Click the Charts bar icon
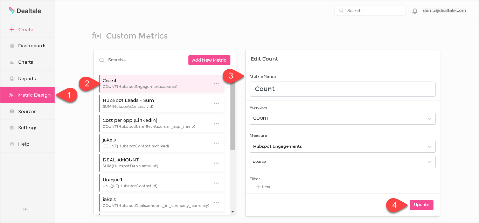The width and height of the screenshot is (479, 223). click(x=12, y=62)
